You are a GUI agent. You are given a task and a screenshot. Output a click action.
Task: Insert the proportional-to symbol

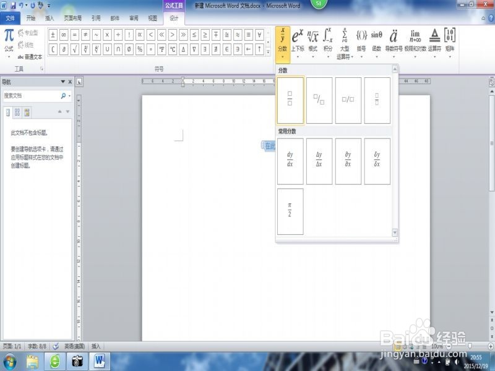point(140,35)
